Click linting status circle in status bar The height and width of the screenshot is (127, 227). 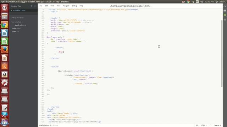(x=210, y=125)
